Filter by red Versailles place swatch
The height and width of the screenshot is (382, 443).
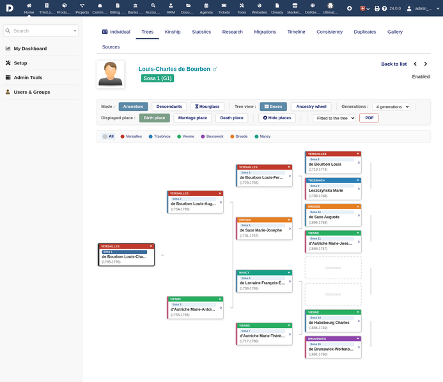(x=122, y=136)
